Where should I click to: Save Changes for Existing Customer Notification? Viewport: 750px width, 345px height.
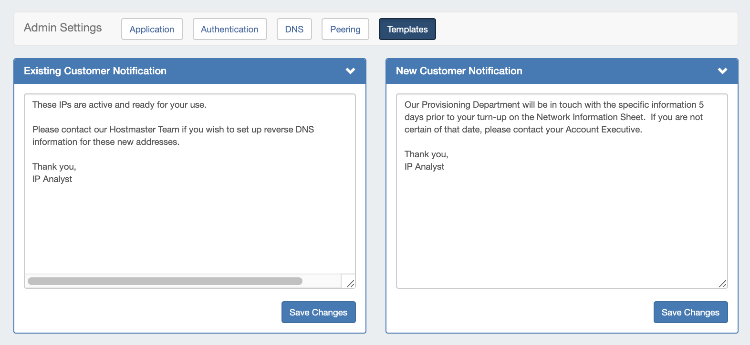click(318, 312)
